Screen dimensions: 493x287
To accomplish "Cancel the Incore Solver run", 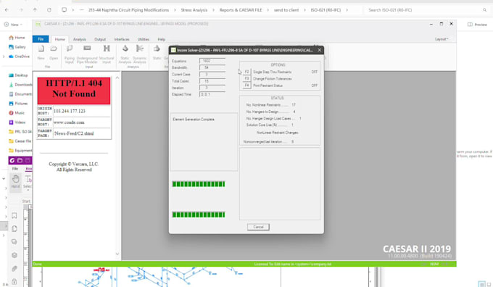I will coord(258,227).
